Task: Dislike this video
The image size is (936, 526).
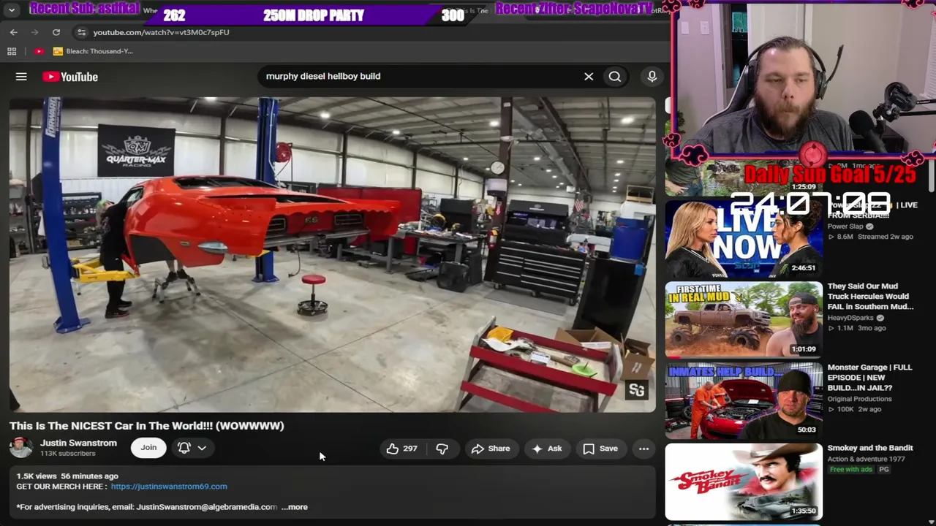Action: tap(442, 449)
